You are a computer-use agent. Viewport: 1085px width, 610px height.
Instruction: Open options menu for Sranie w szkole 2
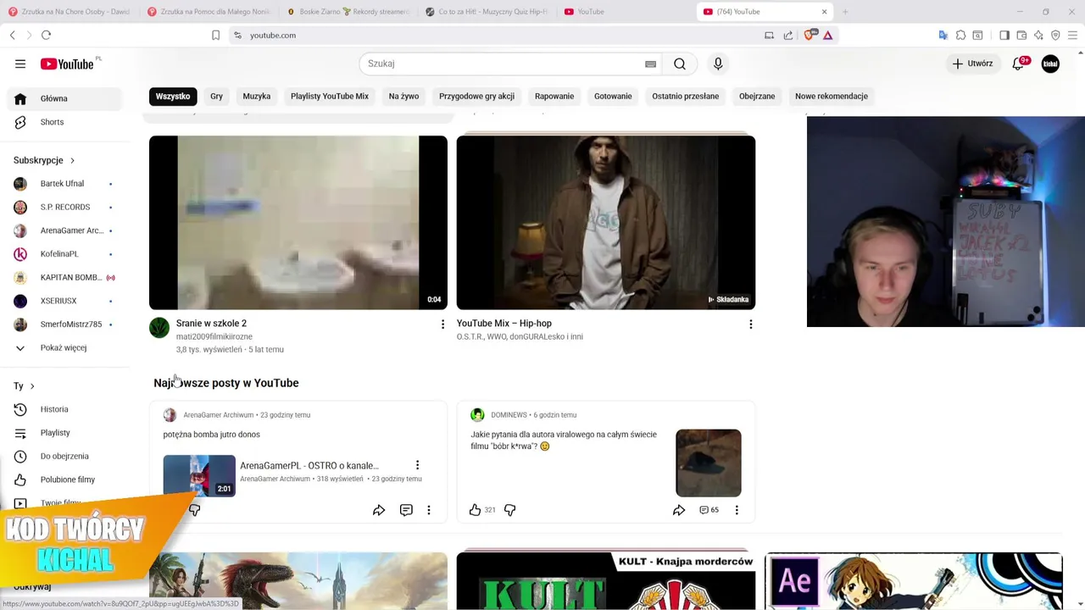[x=442, y=324]
